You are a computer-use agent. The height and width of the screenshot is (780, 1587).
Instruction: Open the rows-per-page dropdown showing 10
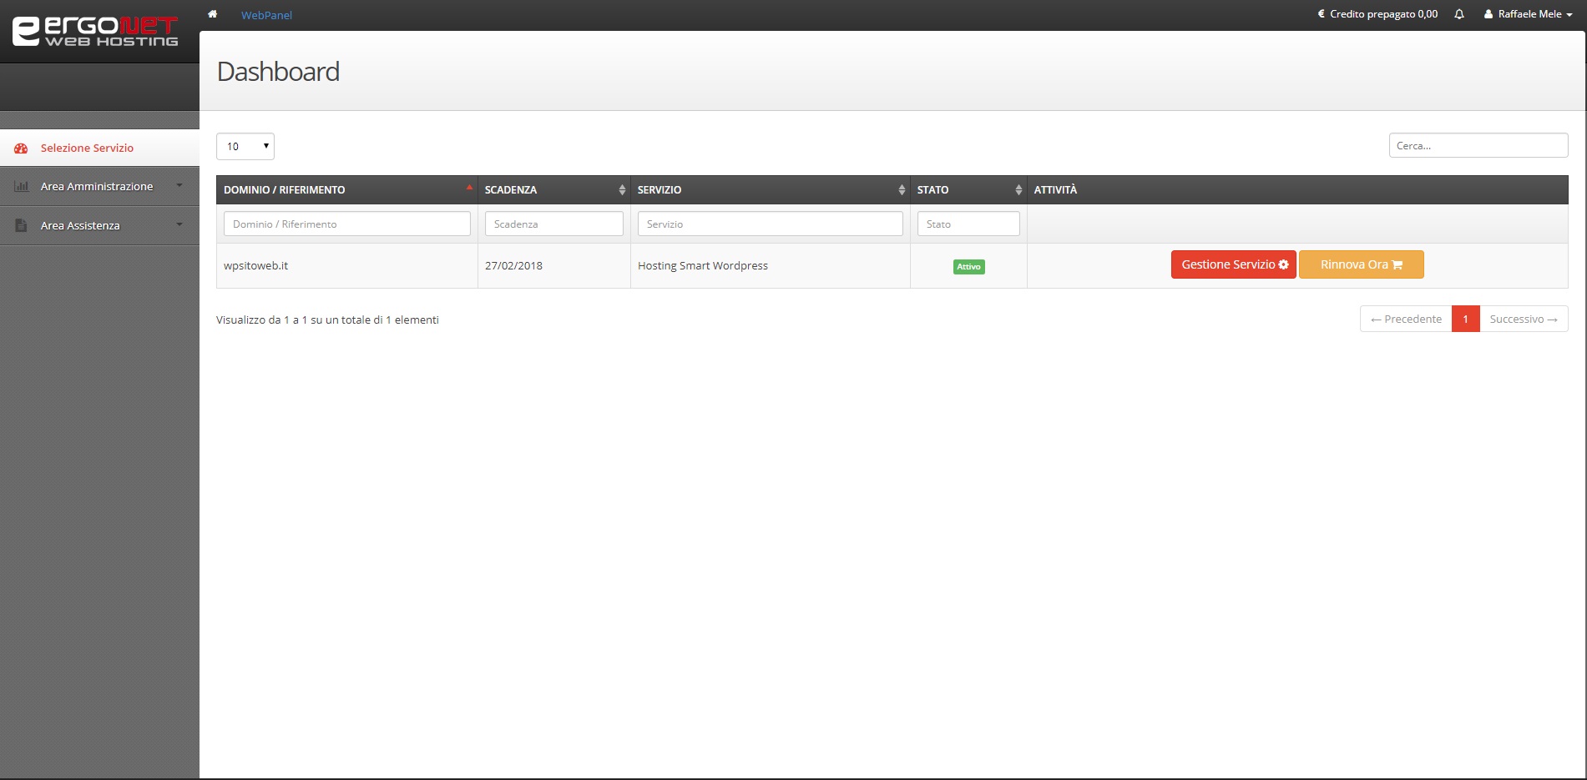pos(245,147)
